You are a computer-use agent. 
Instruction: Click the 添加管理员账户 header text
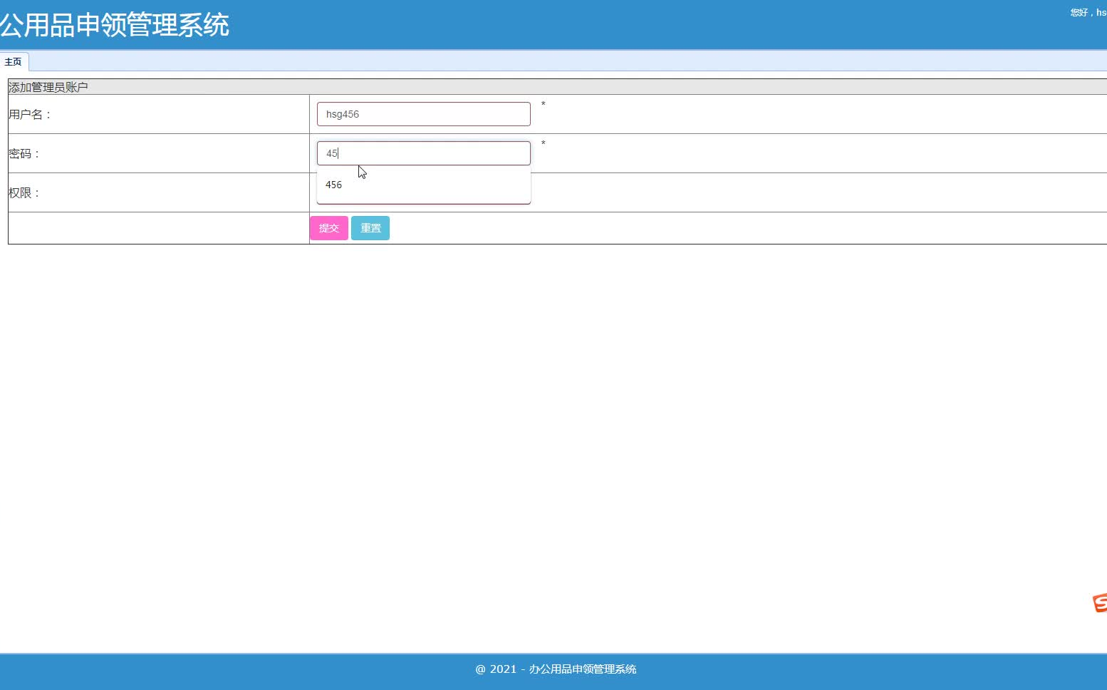pos(48,87)
